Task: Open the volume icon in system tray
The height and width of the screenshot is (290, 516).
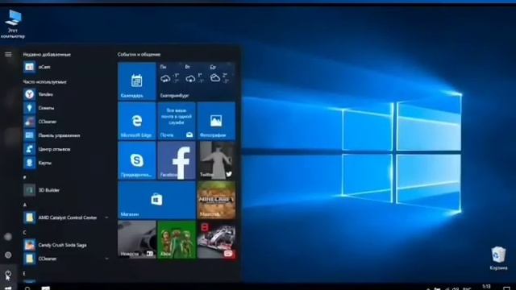Action: pyautogui.click(x=456, y=288)
